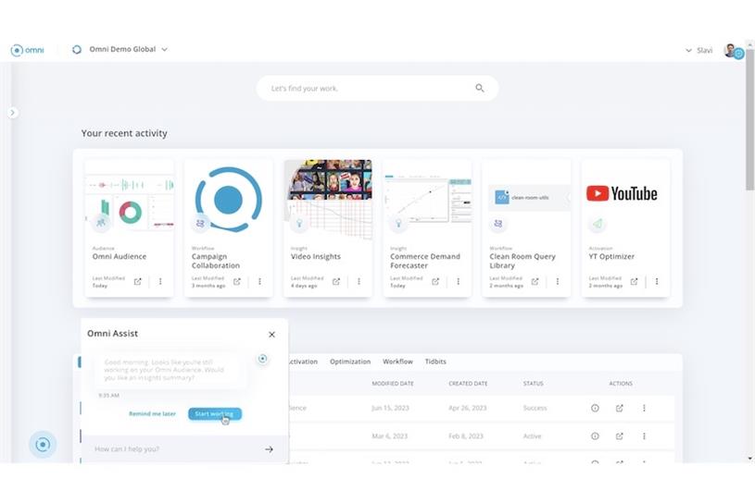Close the Omni Assist panel
The width and height of the screenshot is (755, 503).
pos(271,335)
